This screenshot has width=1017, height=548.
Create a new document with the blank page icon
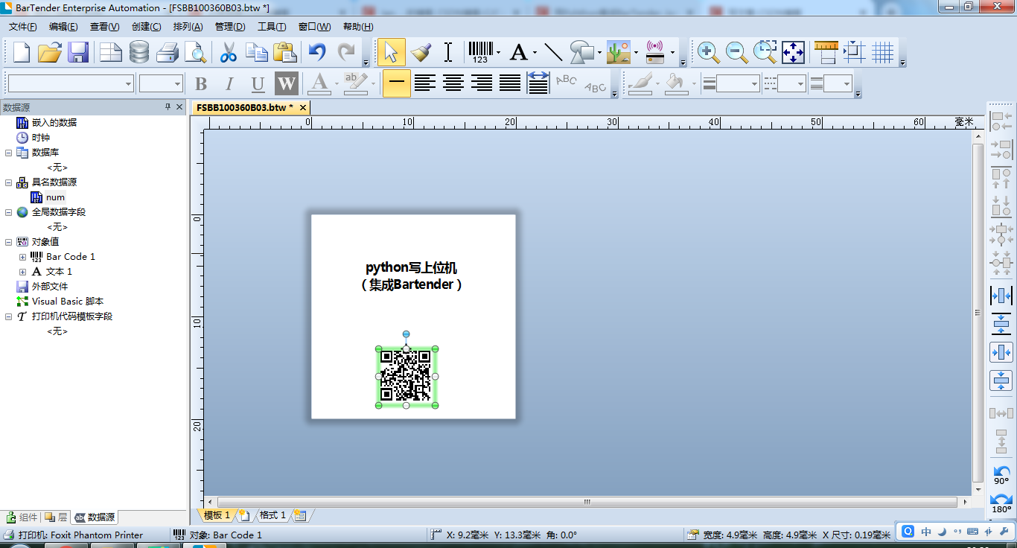(22, 52)
